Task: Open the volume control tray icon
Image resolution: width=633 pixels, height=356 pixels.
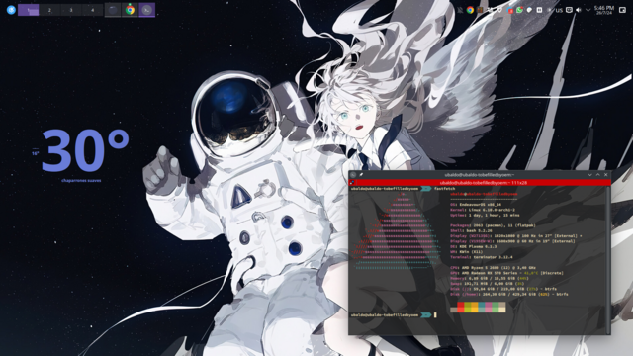Action: (x=579, y=10)
